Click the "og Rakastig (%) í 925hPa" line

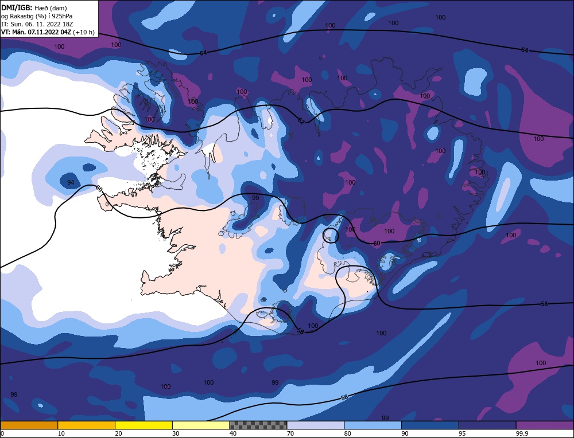click(37, 15)
